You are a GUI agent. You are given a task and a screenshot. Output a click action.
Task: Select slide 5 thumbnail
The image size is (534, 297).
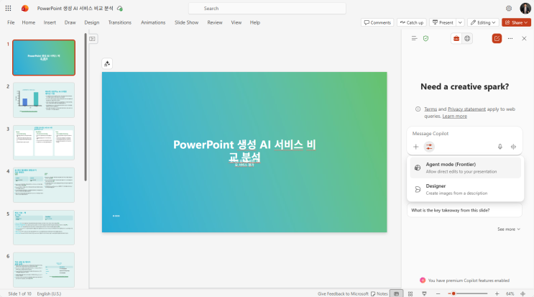pos(44,227)
